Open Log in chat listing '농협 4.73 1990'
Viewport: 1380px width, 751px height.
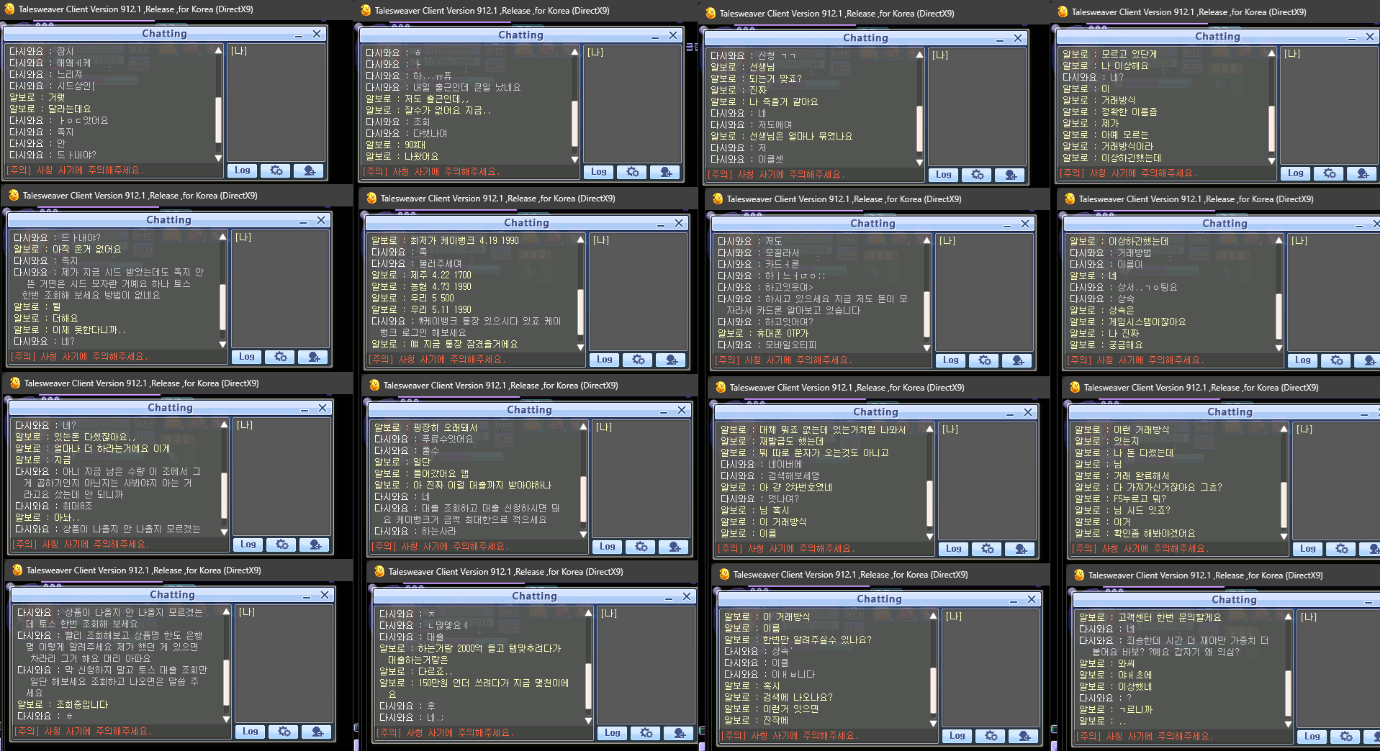click(605, 360)
